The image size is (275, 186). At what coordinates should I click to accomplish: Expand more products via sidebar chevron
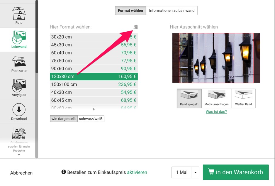pos(19,155)
